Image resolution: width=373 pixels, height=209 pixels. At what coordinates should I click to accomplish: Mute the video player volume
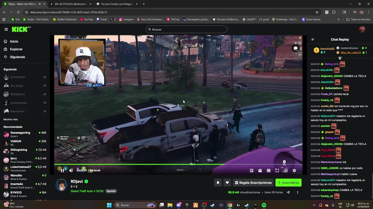(x=71, y=170)
